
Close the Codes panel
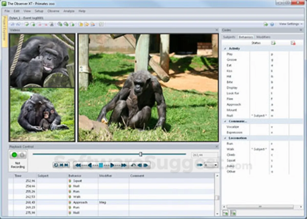[x=301, y=30]
